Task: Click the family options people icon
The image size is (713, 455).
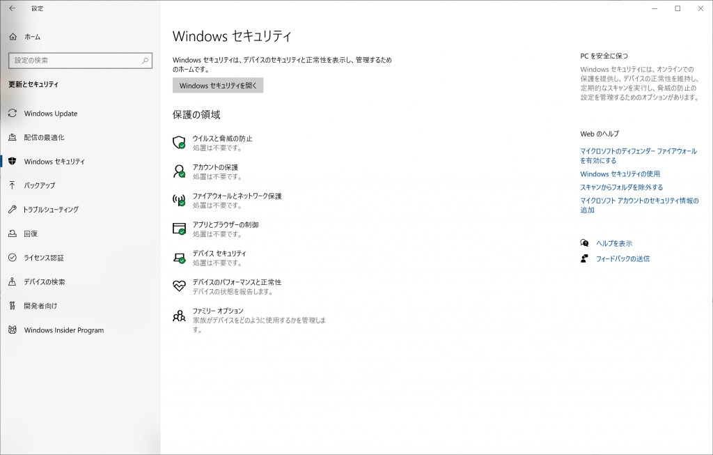Action: pos(179,316)
